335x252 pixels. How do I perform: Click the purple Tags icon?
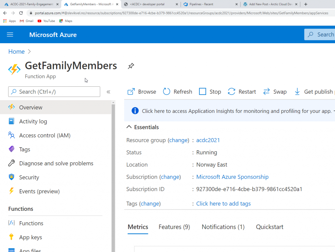coord(11,149)
